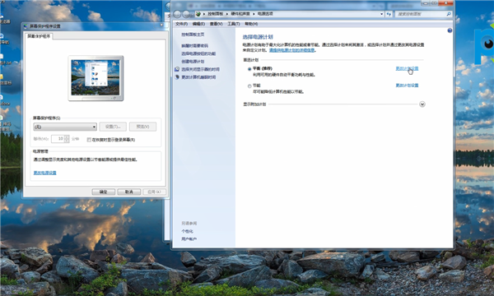This screenshot has height=296, width=494.
Task: Click the monitor icon beside turn off display link
Action: pyautogui.click(x=177, y=69)
